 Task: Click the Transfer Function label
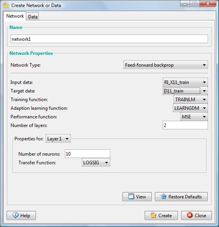[x=37, y=163]
